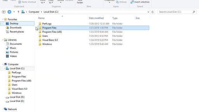199x112 pixels.
Task: Open the Delete dropdown arrow
Action: pyautogui.click(x=61, y=2)
